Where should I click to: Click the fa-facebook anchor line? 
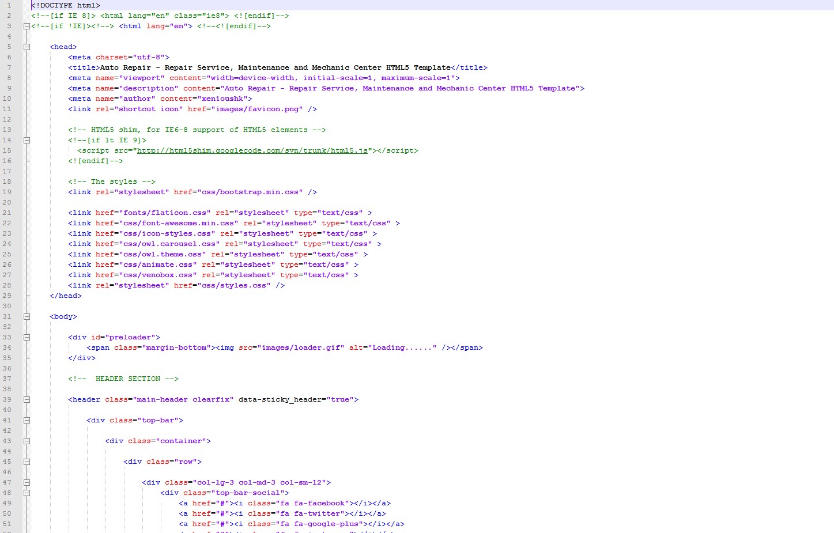tap(285, 503)
